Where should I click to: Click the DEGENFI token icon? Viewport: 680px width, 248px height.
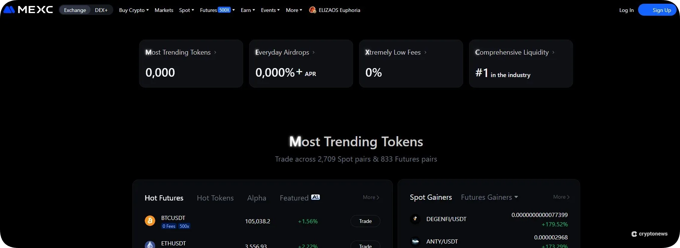click(415, 219)
